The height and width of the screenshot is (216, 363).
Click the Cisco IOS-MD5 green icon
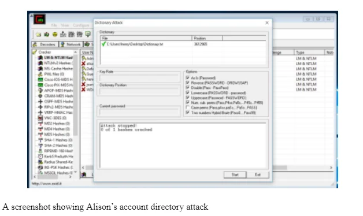coord(40,80)
